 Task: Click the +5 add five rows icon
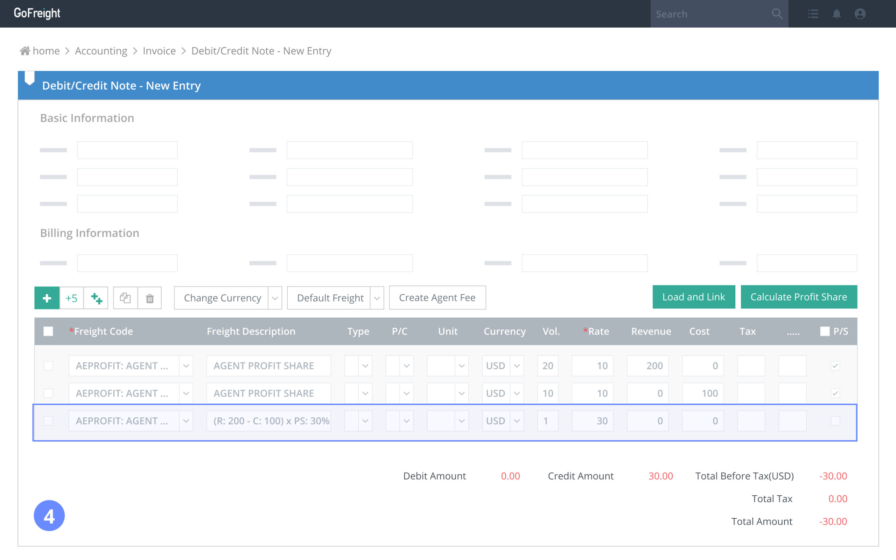tap(71, 298)
